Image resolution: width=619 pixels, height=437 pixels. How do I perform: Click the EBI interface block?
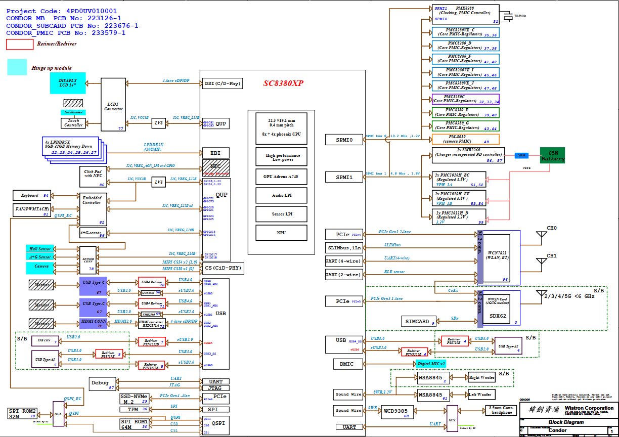click(x=215, y=153)
